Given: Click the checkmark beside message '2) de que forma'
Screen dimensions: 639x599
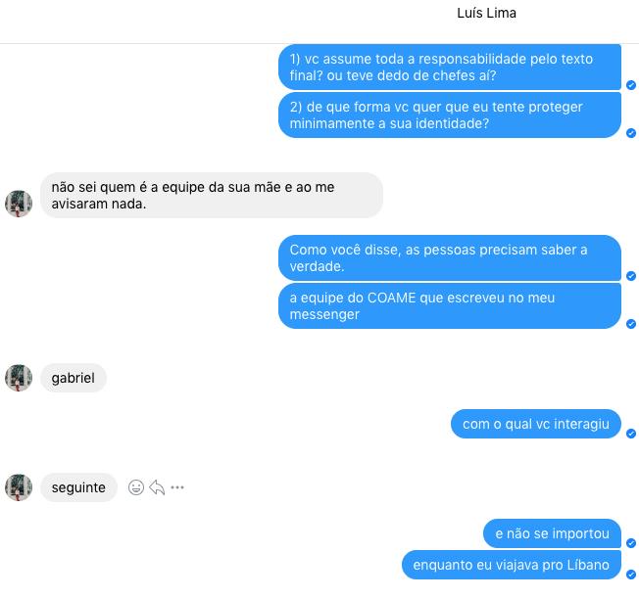Looking at the screenshot, I should (631, 133).
